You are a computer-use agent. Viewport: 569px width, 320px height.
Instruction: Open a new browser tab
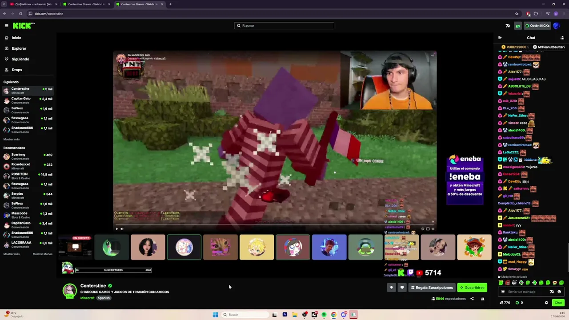(x=170, y=4)
